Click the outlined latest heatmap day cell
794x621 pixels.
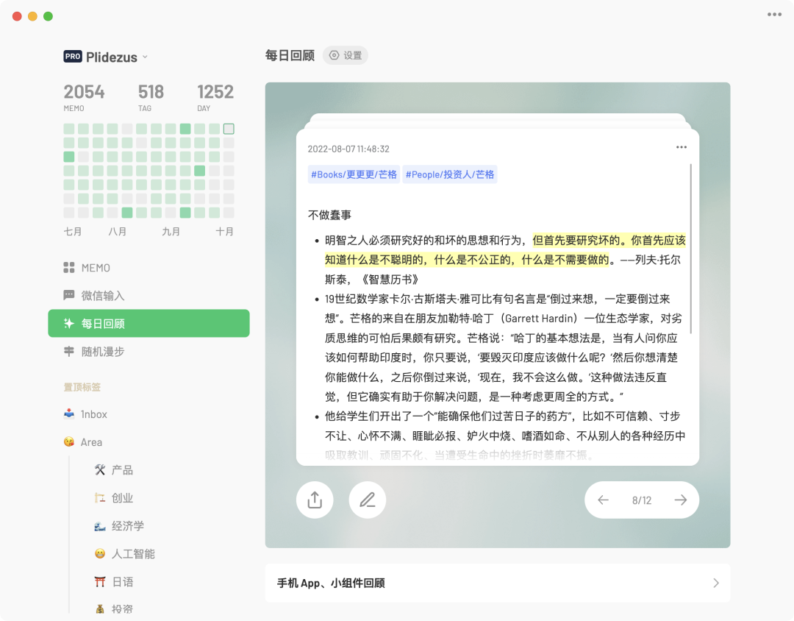pyautogui.click(x=229, y=129)
